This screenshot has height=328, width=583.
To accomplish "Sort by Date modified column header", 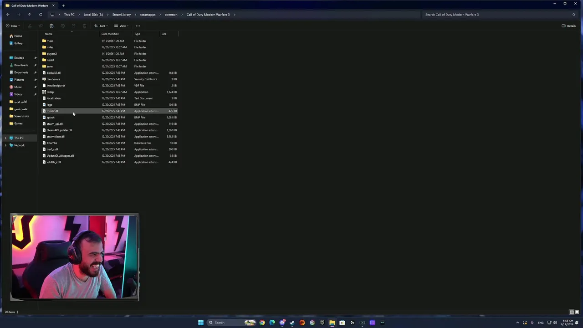I will (116, 34).
